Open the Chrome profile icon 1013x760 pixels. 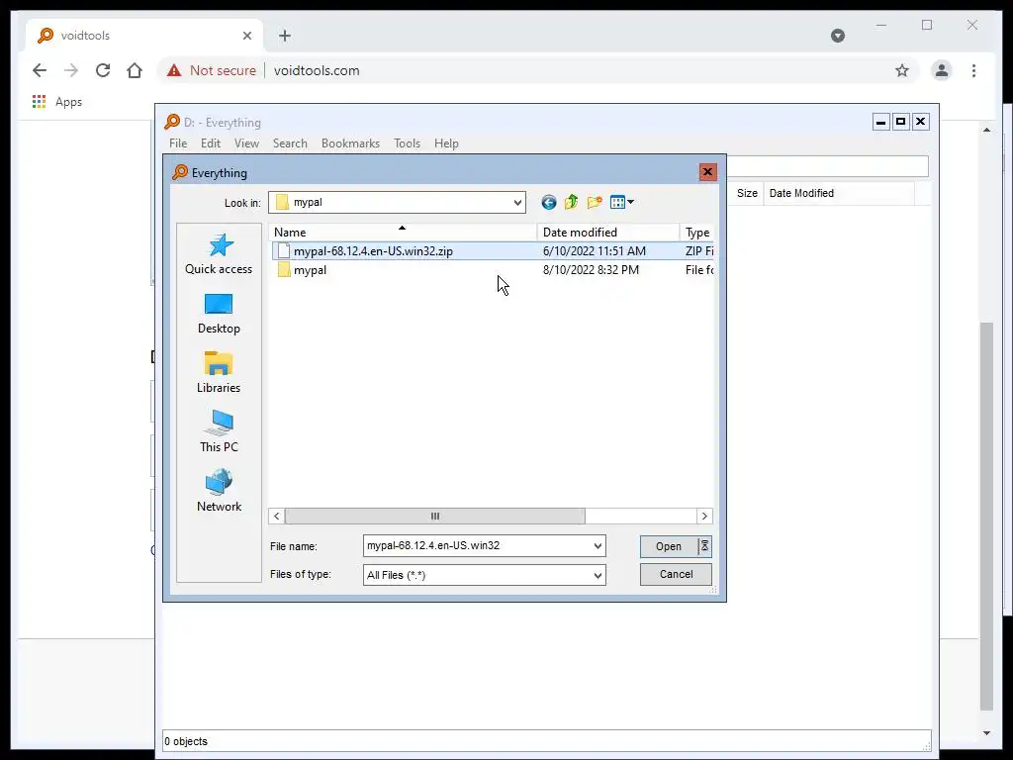point(942,70)
